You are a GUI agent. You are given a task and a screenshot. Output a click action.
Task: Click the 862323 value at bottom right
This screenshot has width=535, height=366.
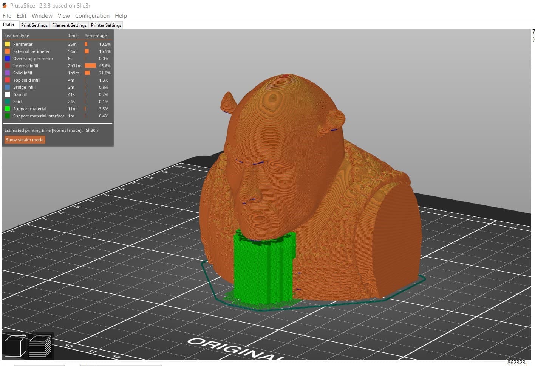pyautogui.click(x=516, y=362)
